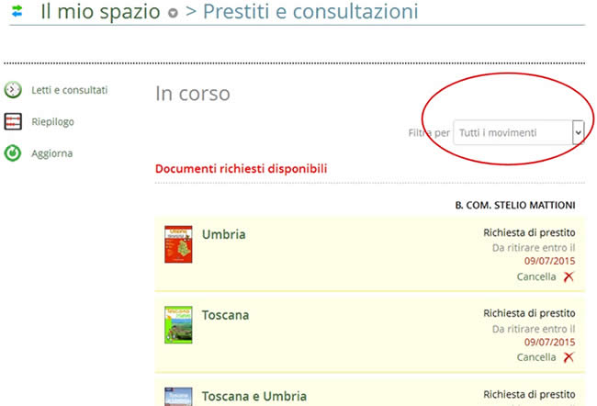Select the 'Prestiti e consultazioni' breadcrumb
This screenshot has height=406, width=597.
(x=310, y=13)
